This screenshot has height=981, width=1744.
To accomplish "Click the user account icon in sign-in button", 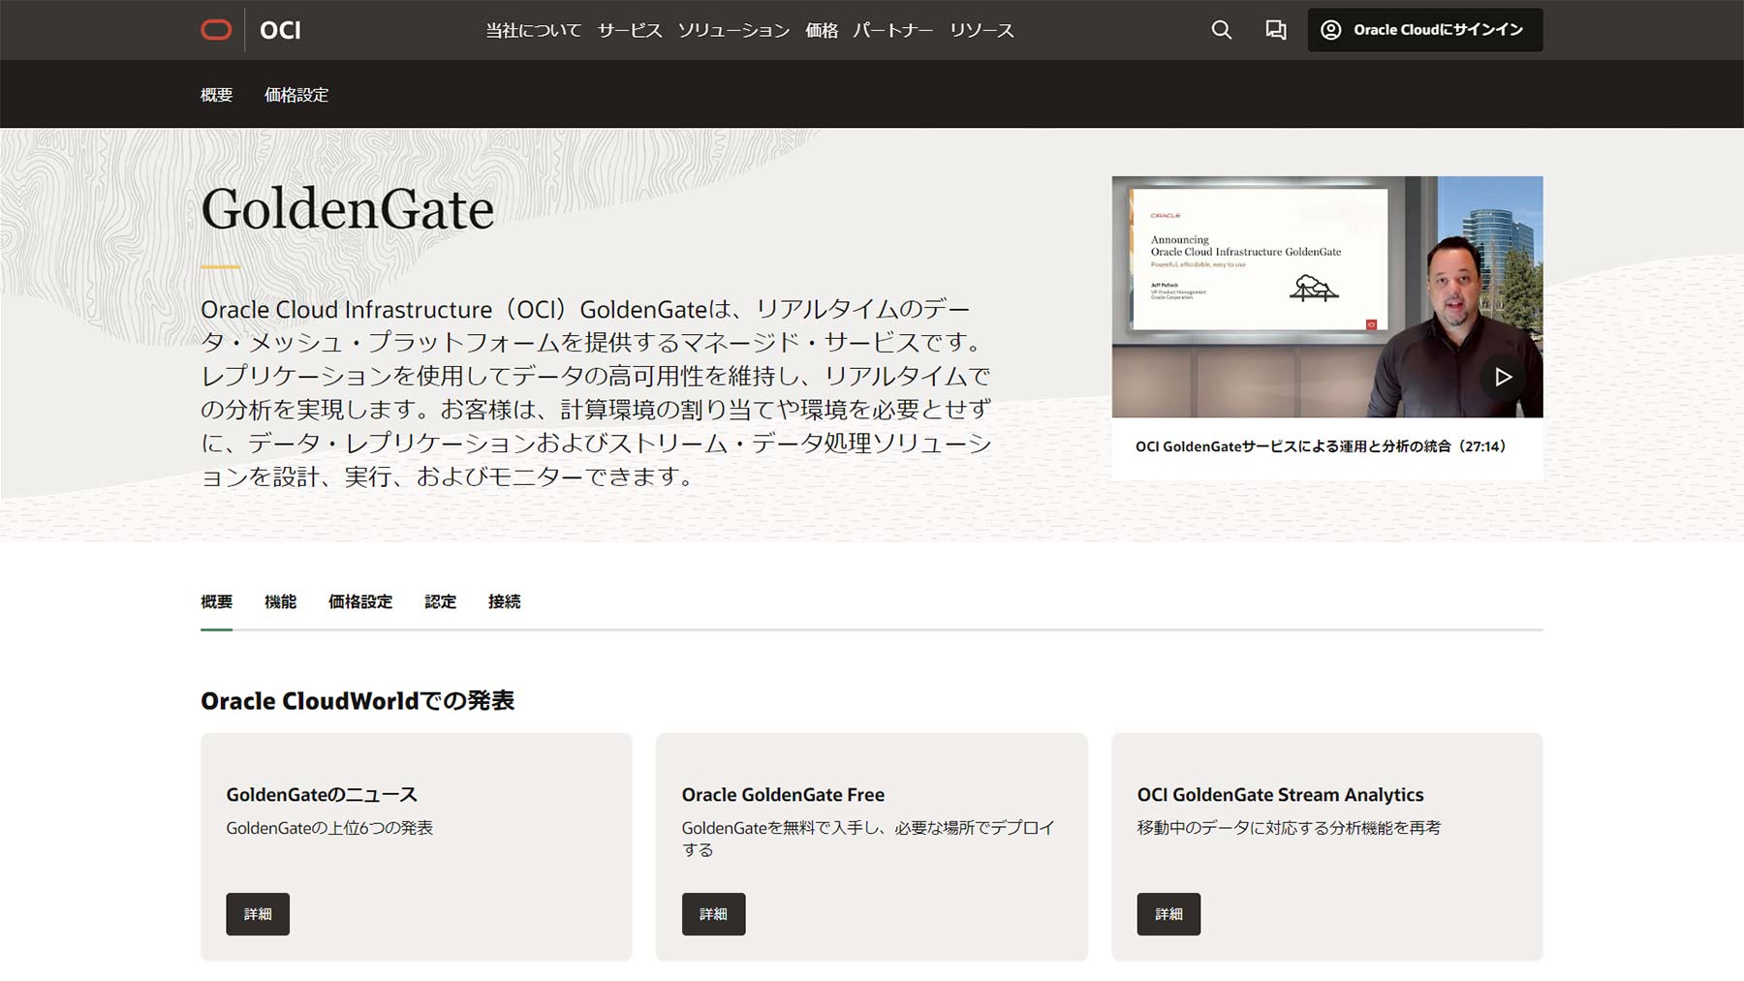I will [x=1331, y=30].
